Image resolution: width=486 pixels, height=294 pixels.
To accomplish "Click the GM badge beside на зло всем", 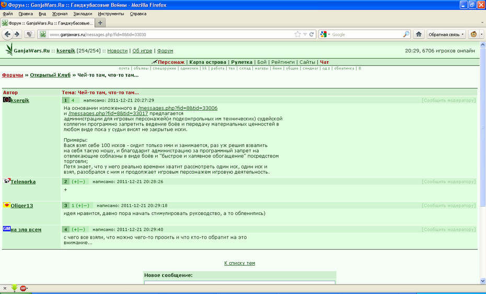I will tap(6, 229).
